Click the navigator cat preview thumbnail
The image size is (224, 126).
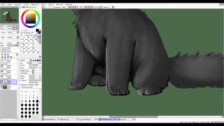[9, 15]
